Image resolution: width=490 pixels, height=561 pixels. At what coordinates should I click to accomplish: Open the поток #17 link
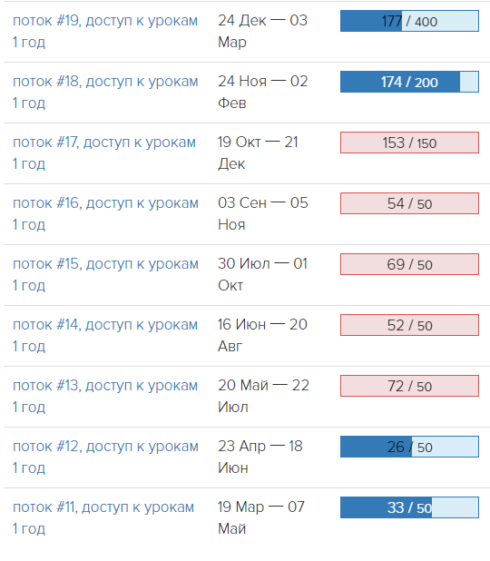click(x=104, y=153)
